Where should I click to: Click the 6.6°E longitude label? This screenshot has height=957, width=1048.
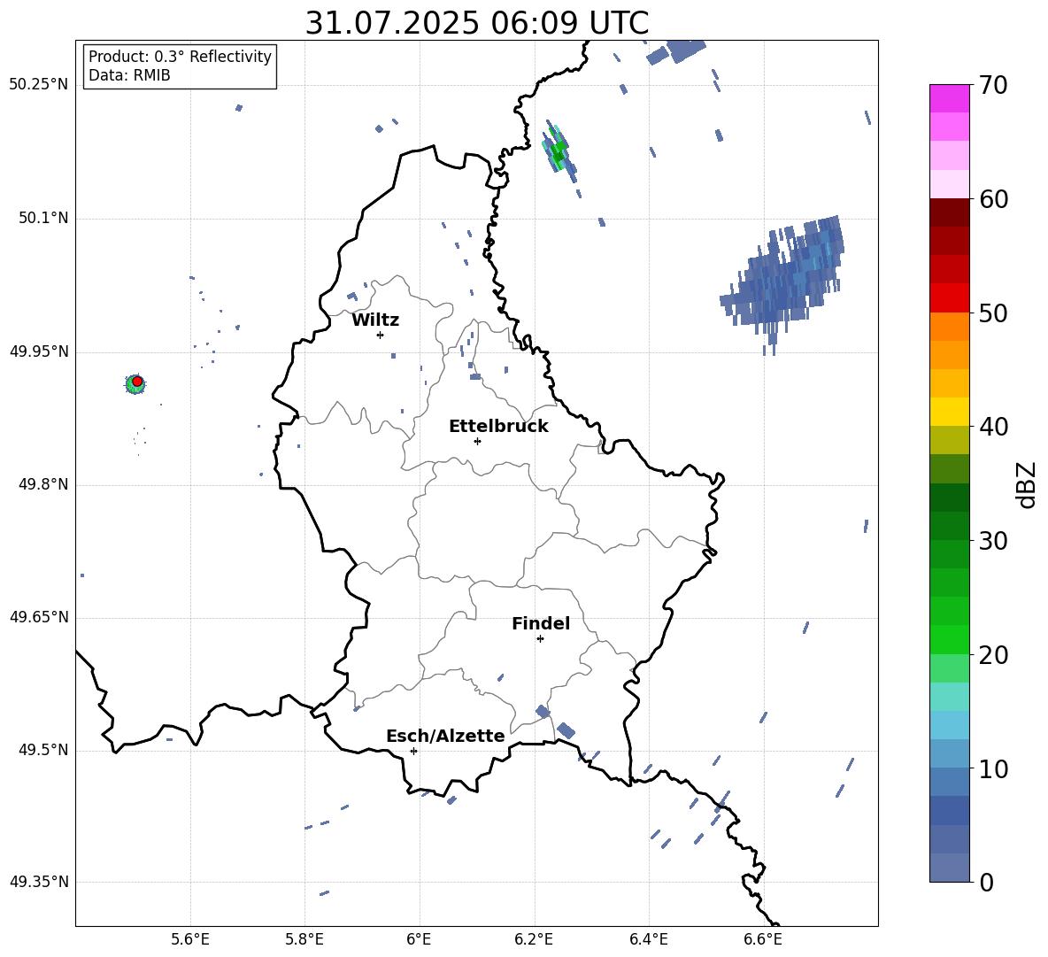point(763,940)
